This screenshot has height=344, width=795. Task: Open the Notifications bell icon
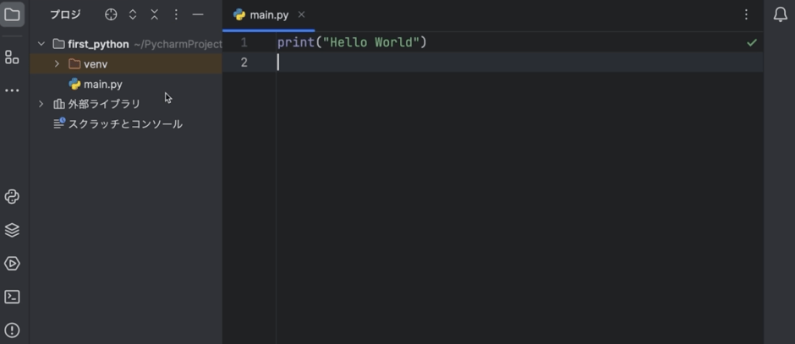click(780, 14)
